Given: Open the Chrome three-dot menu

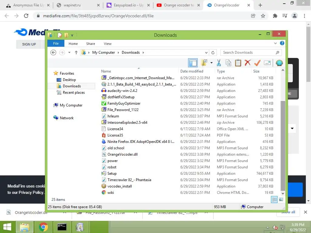Looking at the screenshot, I should click(x=304, y=16).
